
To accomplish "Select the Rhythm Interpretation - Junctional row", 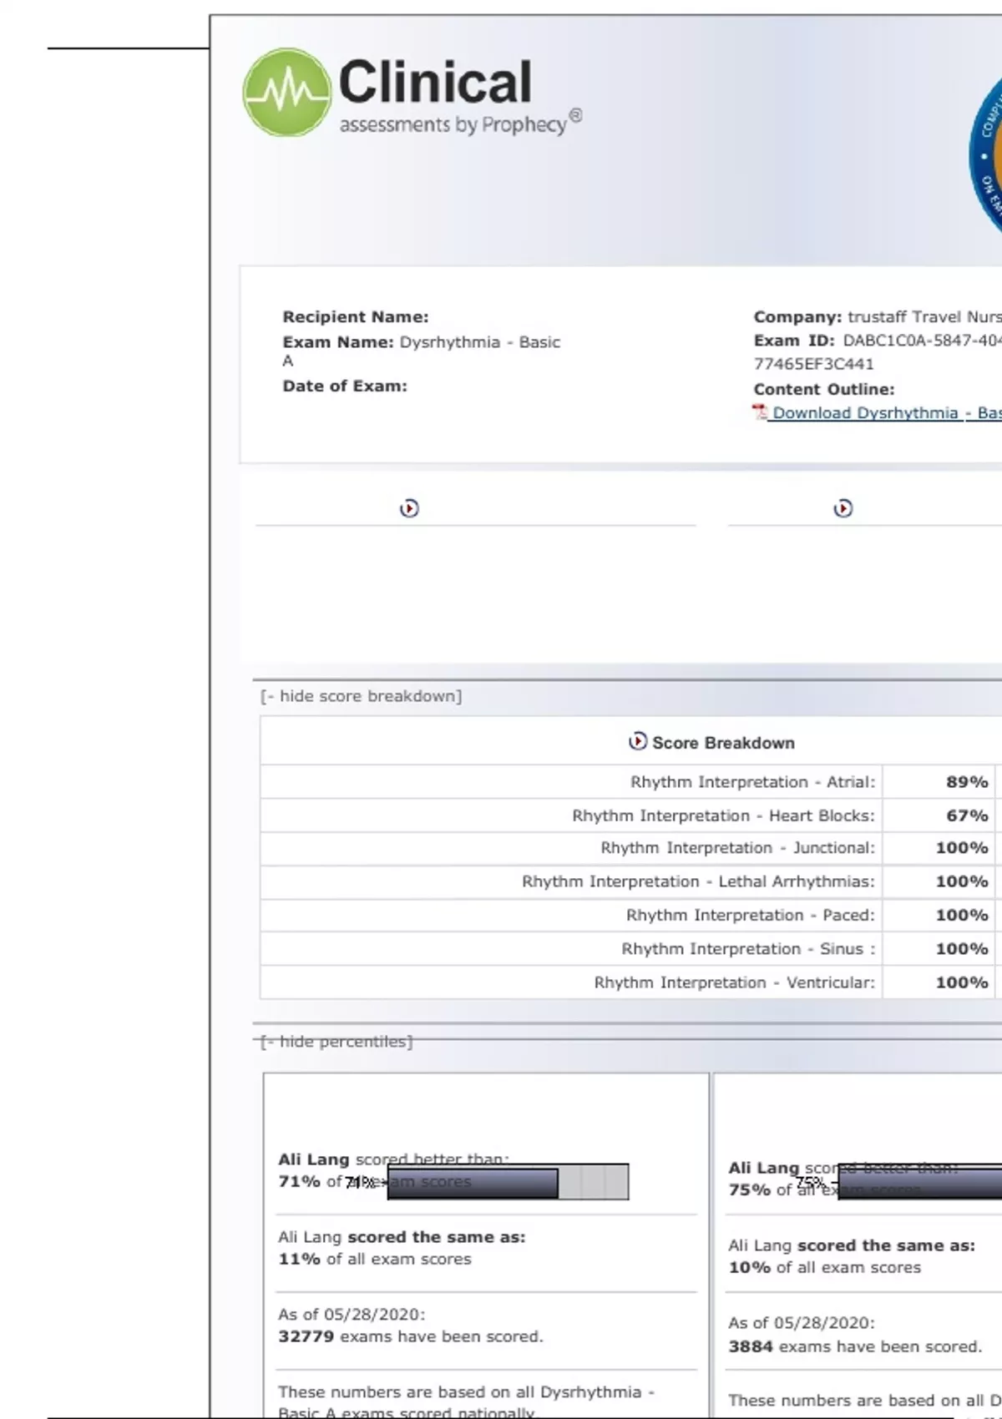I will point(737,848).
